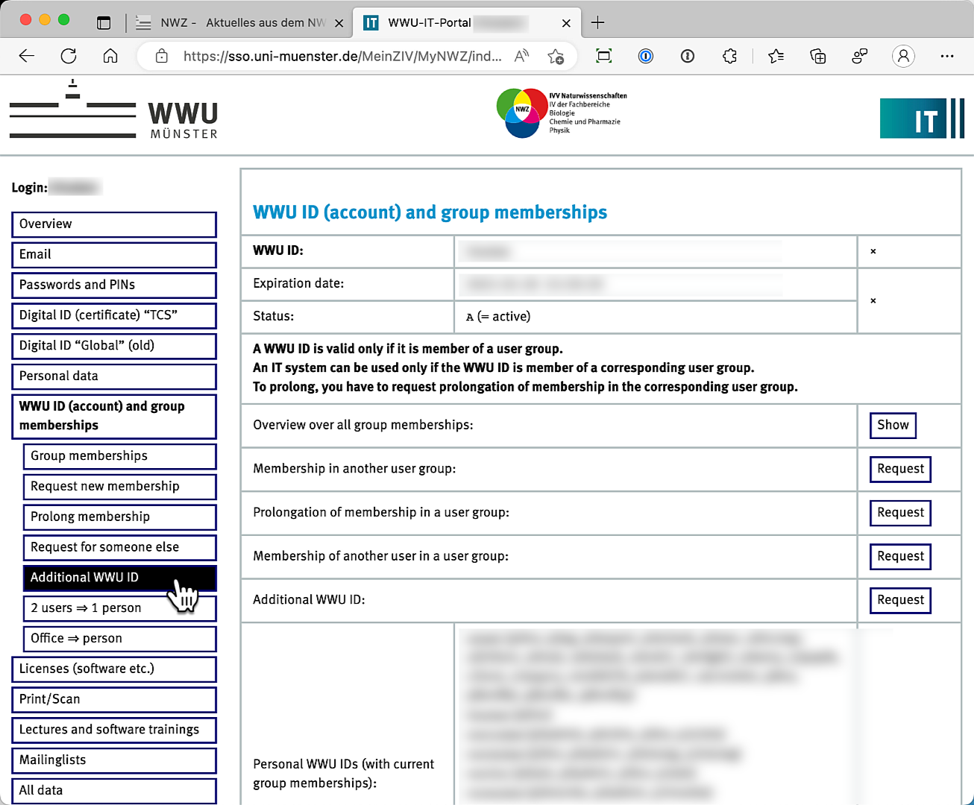Reload the current page

point(69,56)
